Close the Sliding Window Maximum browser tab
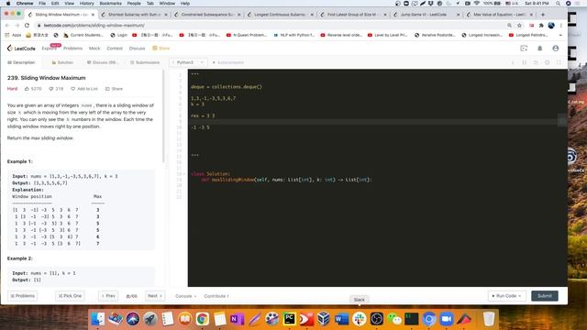 click(x=93, y=15)
